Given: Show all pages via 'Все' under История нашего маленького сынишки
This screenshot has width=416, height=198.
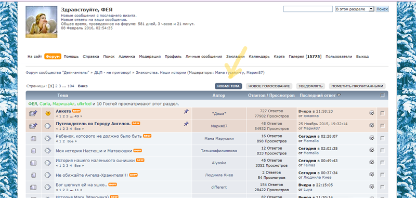Looking at the screenshot, I should pyautogui.click(x=77, y=165).
